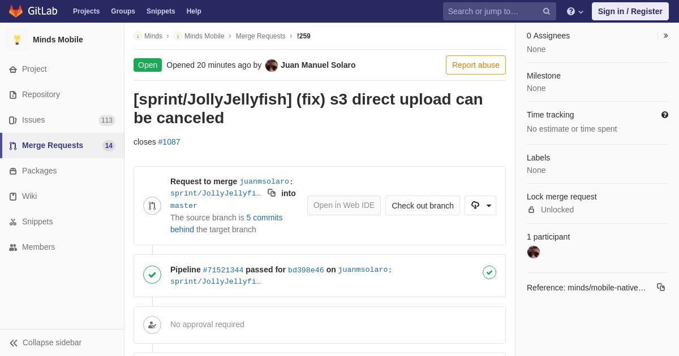
Task: Click Minds Mobile breadcrumb link
Action: (204, 36)
